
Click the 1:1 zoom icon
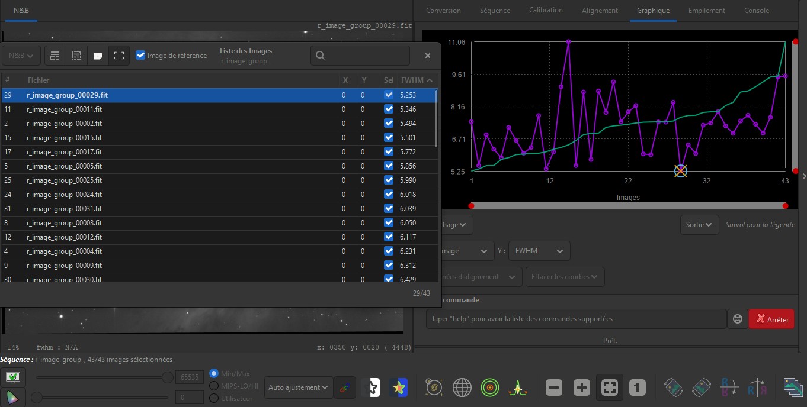[637, 388]
